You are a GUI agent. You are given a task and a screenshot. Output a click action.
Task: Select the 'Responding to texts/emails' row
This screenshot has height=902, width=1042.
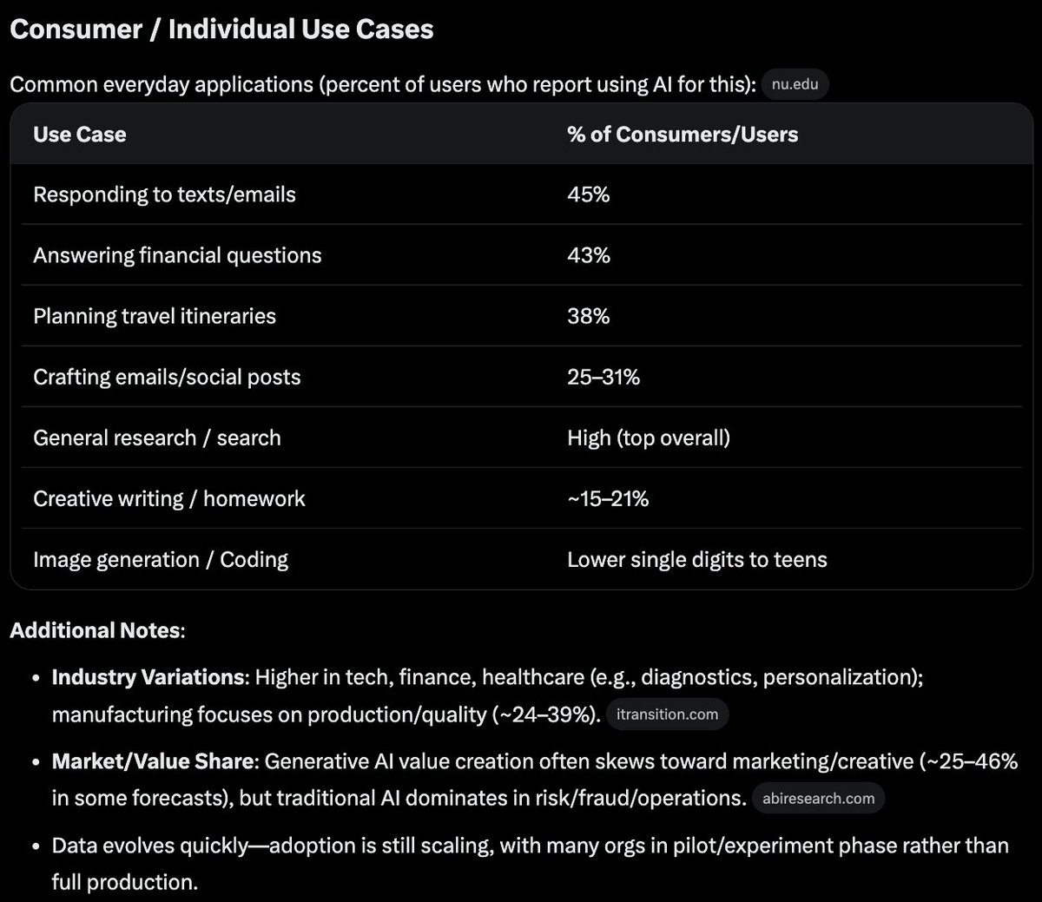(521, 194)
